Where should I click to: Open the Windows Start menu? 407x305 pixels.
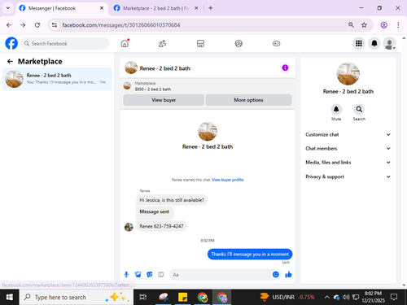click(9, 298)
